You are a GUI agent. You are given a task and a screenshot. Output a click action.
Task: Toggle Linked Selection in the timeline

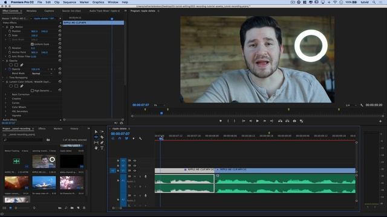point(126,139)
